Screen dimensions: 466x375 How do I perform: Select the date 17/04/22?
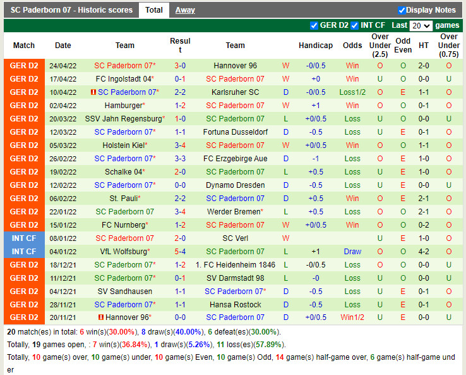[63, 79]
